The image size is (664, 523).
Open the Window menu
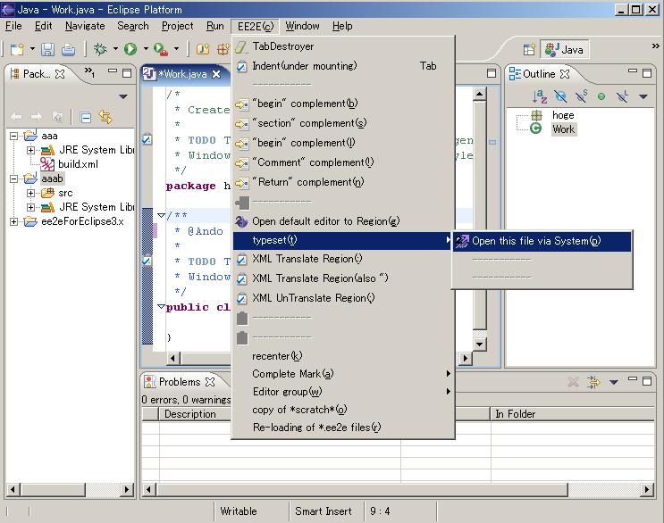point(302,26)
